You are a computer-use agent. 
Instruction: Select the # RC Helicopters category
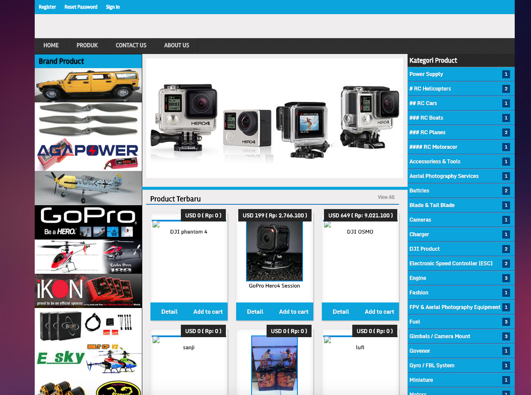pos(430,89)
